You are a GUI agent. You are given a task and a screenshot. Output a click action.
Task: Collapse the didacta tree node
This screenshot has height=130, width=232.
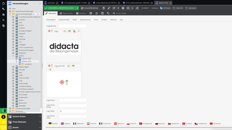13,56
